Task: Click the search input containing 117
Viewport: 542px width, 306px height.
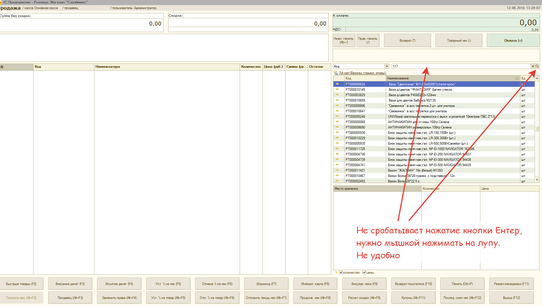Action: tap(460, 66)
